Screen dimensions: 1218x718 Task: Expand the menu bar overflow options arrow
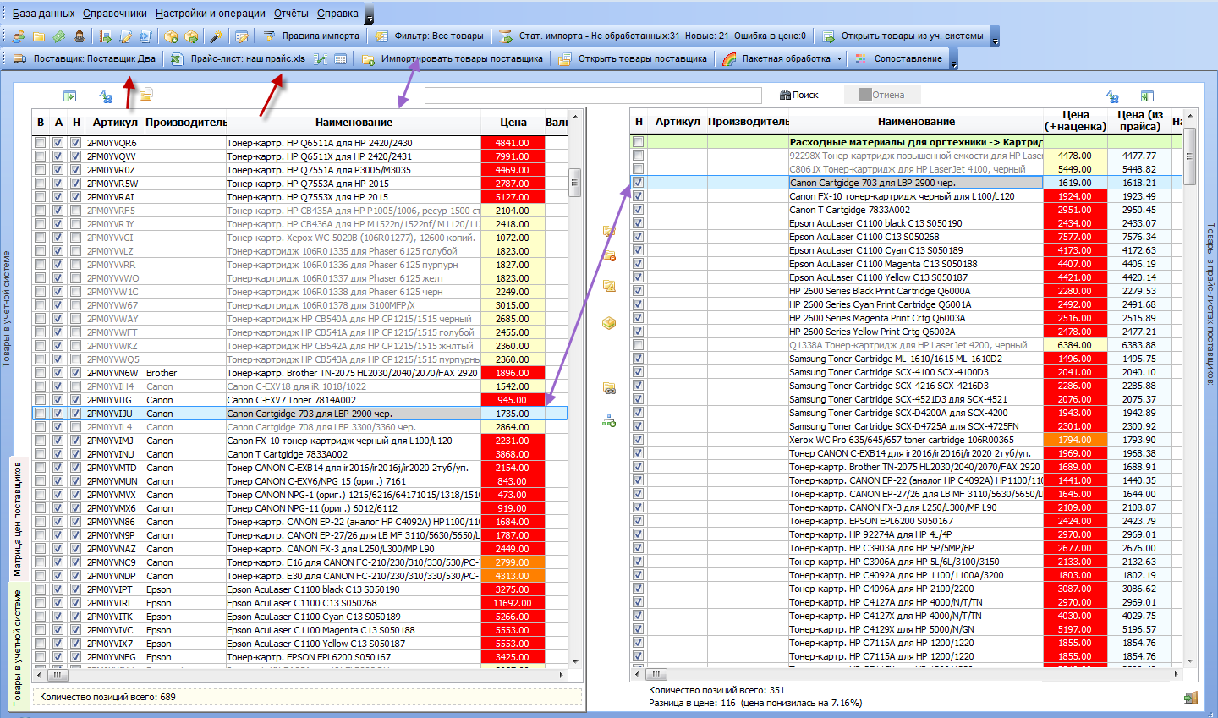369,14
